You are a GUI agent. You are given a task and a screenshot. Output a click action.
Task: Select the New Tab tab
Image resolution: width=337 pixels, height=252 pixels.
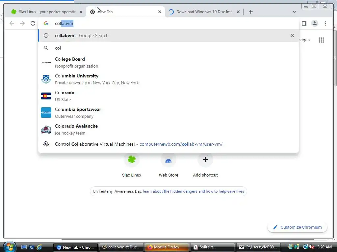(125, 12)
